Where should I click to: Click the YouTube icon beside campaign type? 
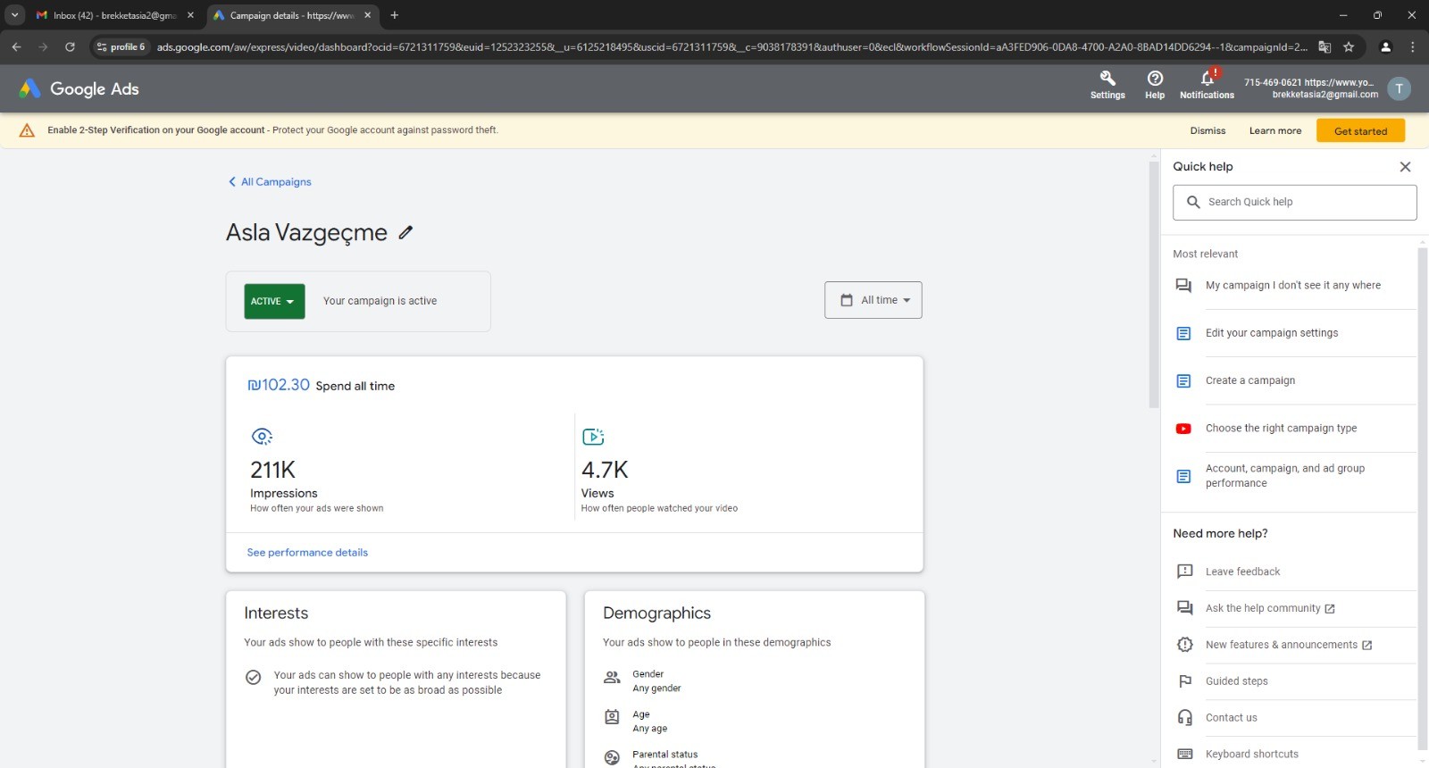point(1183,429)
